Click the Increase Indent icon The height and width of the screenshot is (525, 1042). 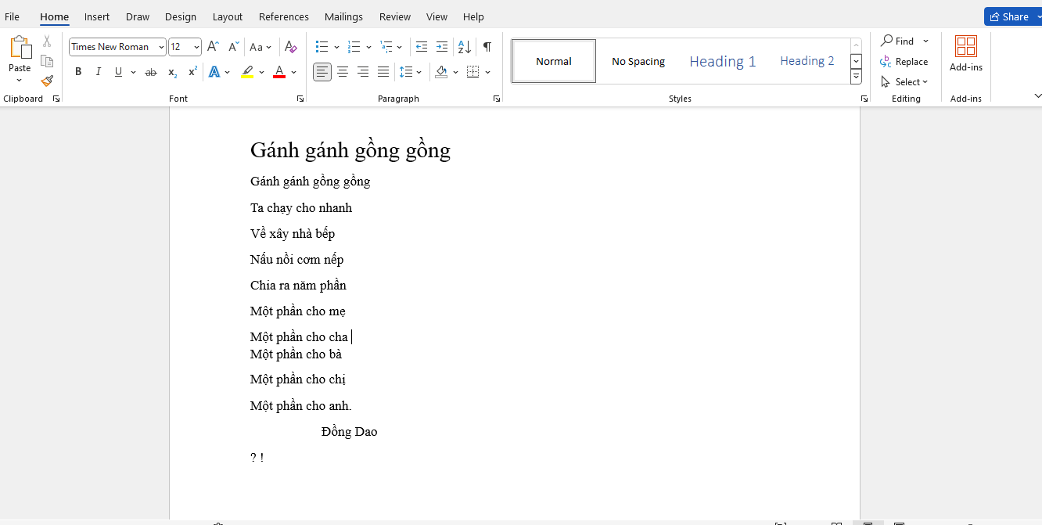click(x=442, y=47)
